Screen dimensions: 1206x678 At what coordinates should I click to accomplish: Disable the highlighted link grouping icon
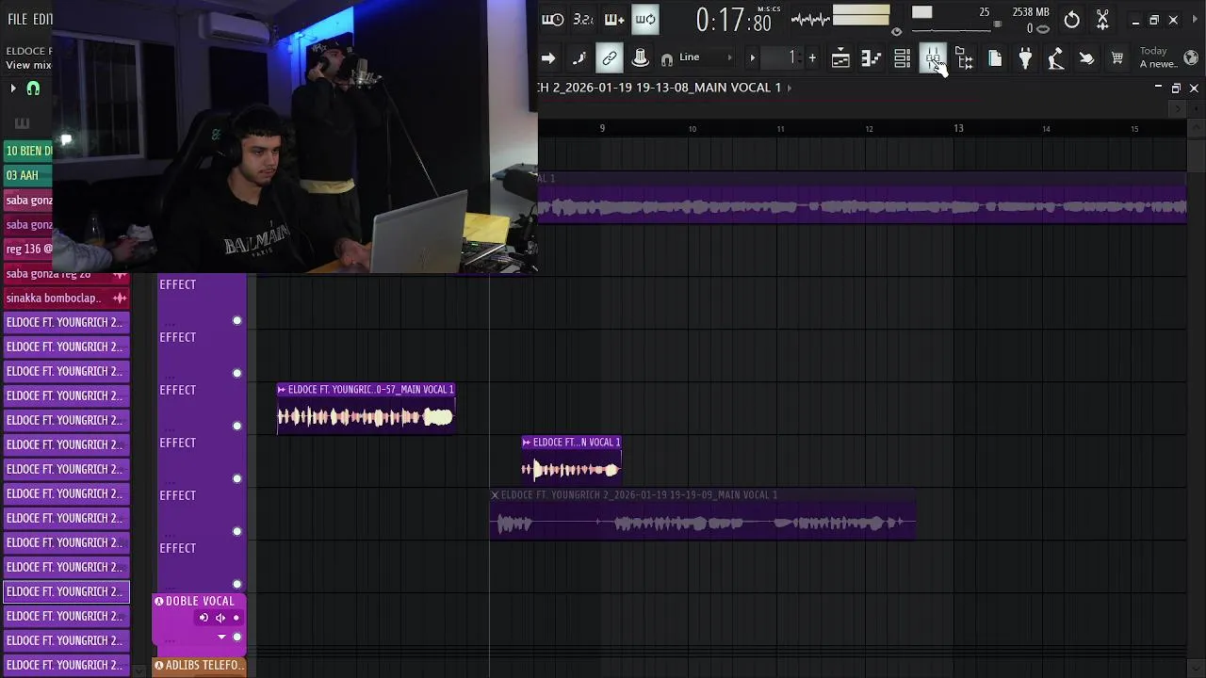coord(610,58)
